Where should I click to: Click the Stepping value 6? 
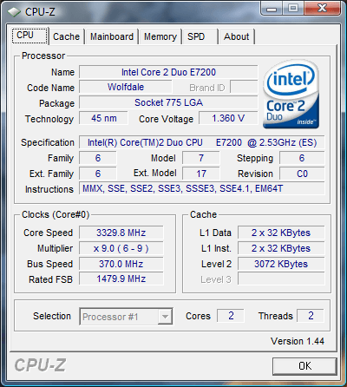(x=302, y=158)
